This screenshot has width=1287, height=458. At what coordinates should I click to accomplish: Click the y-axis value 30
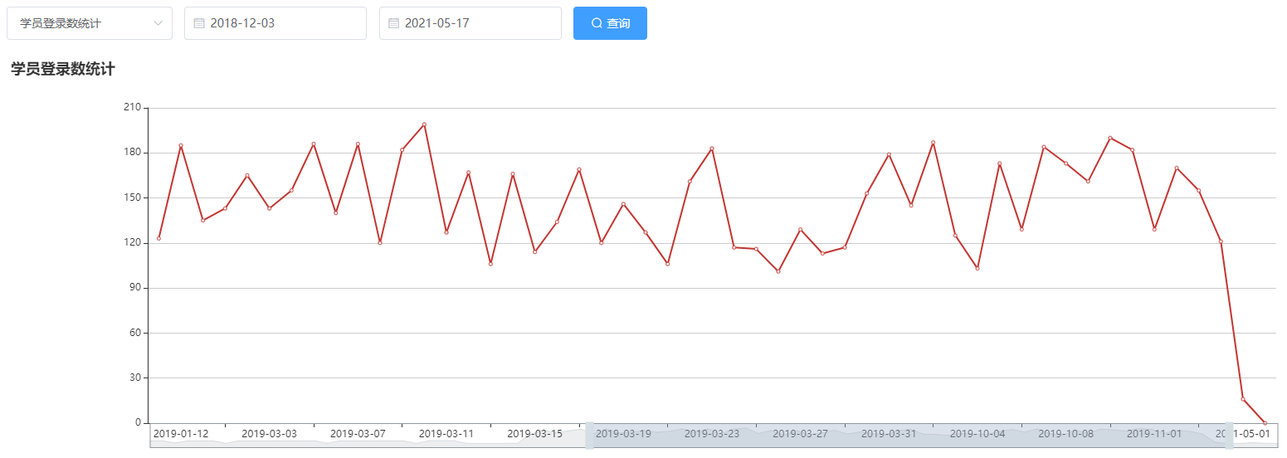tap(134, 378)
